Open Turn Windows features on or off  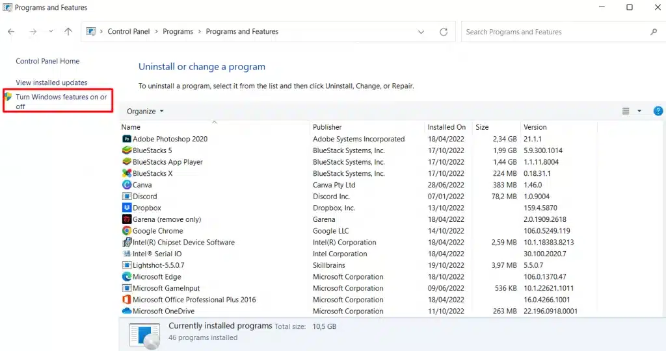click(x=61, y=101)
